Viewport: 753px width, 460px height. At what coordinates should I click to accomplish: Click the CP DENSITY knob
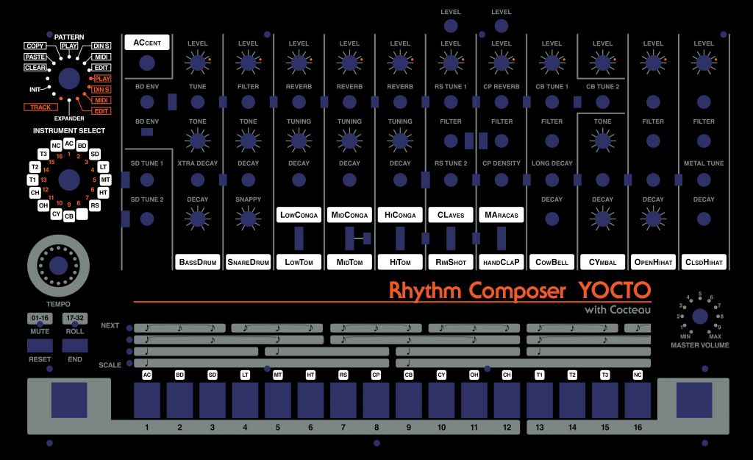point(502,180)
